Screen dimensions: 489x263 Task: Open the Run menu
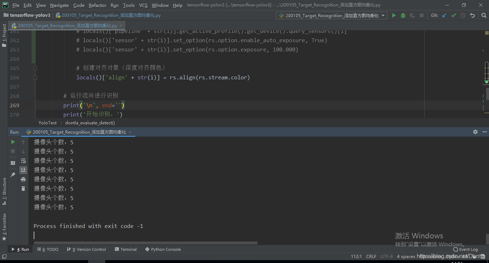(x=115, y=5)
